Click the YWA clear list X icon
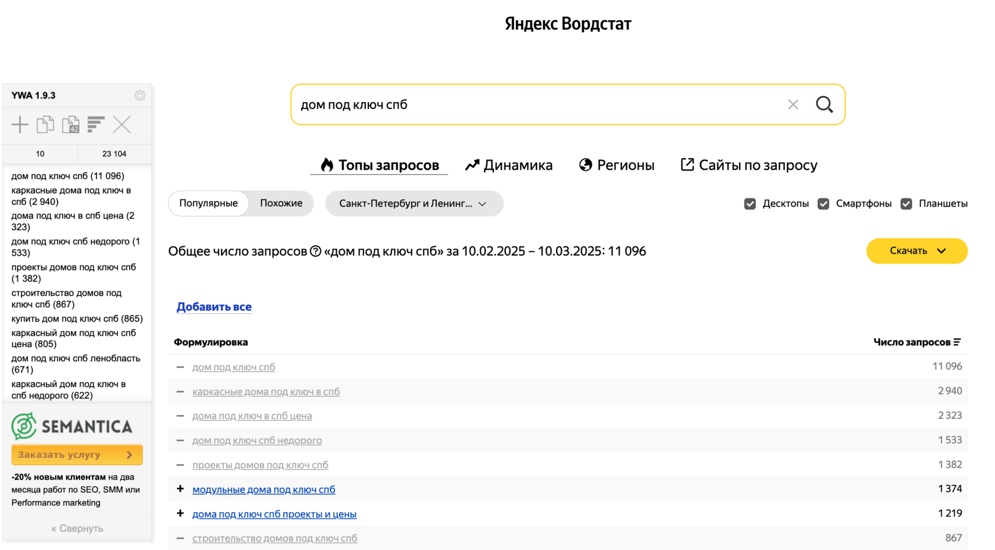Viewport: 995px width, 550px height. (x=122, y=124)
